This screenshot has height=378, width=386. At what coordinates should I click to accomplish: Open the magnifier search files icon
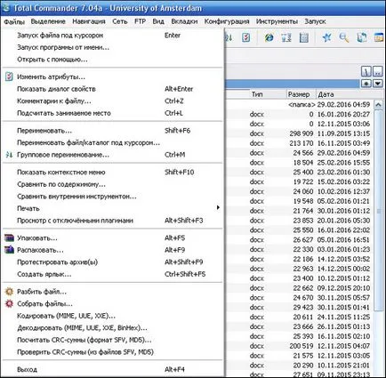tap(344, 37)
